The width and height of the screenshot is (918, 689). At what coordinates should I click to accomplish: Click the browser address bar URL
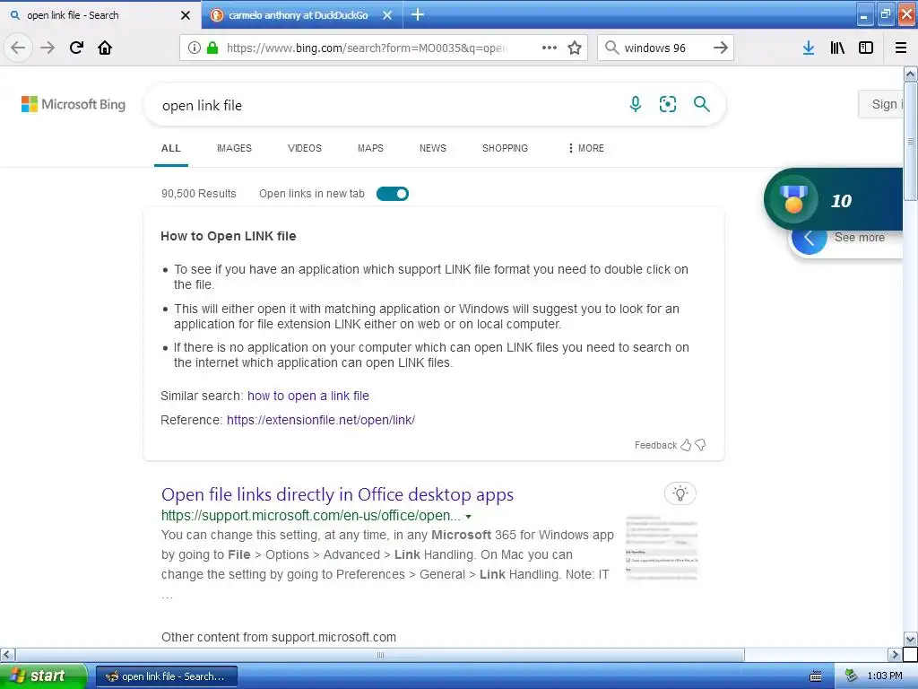(367, 48)
